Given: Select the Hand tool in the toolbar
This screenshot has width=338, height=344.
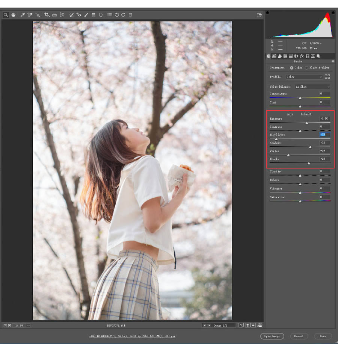Looking at the screenshot, I should (14, 15).
